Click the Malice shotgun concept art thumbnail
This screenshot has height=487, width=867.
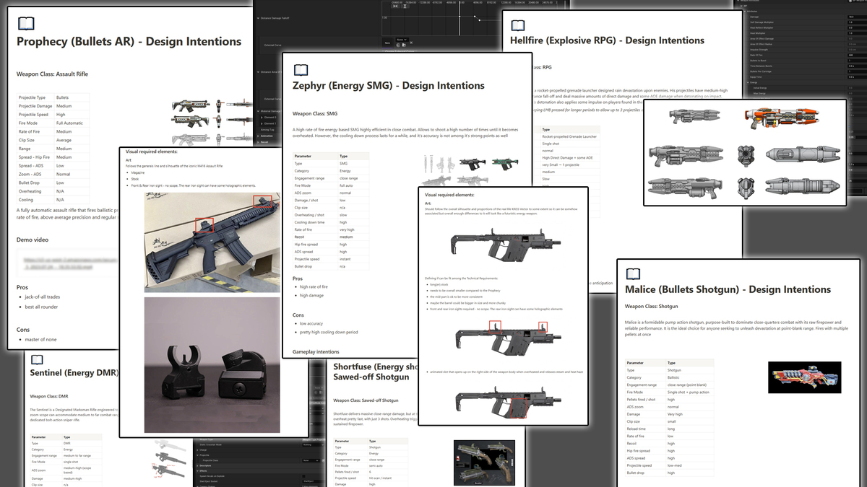click(x=804, y=377)
